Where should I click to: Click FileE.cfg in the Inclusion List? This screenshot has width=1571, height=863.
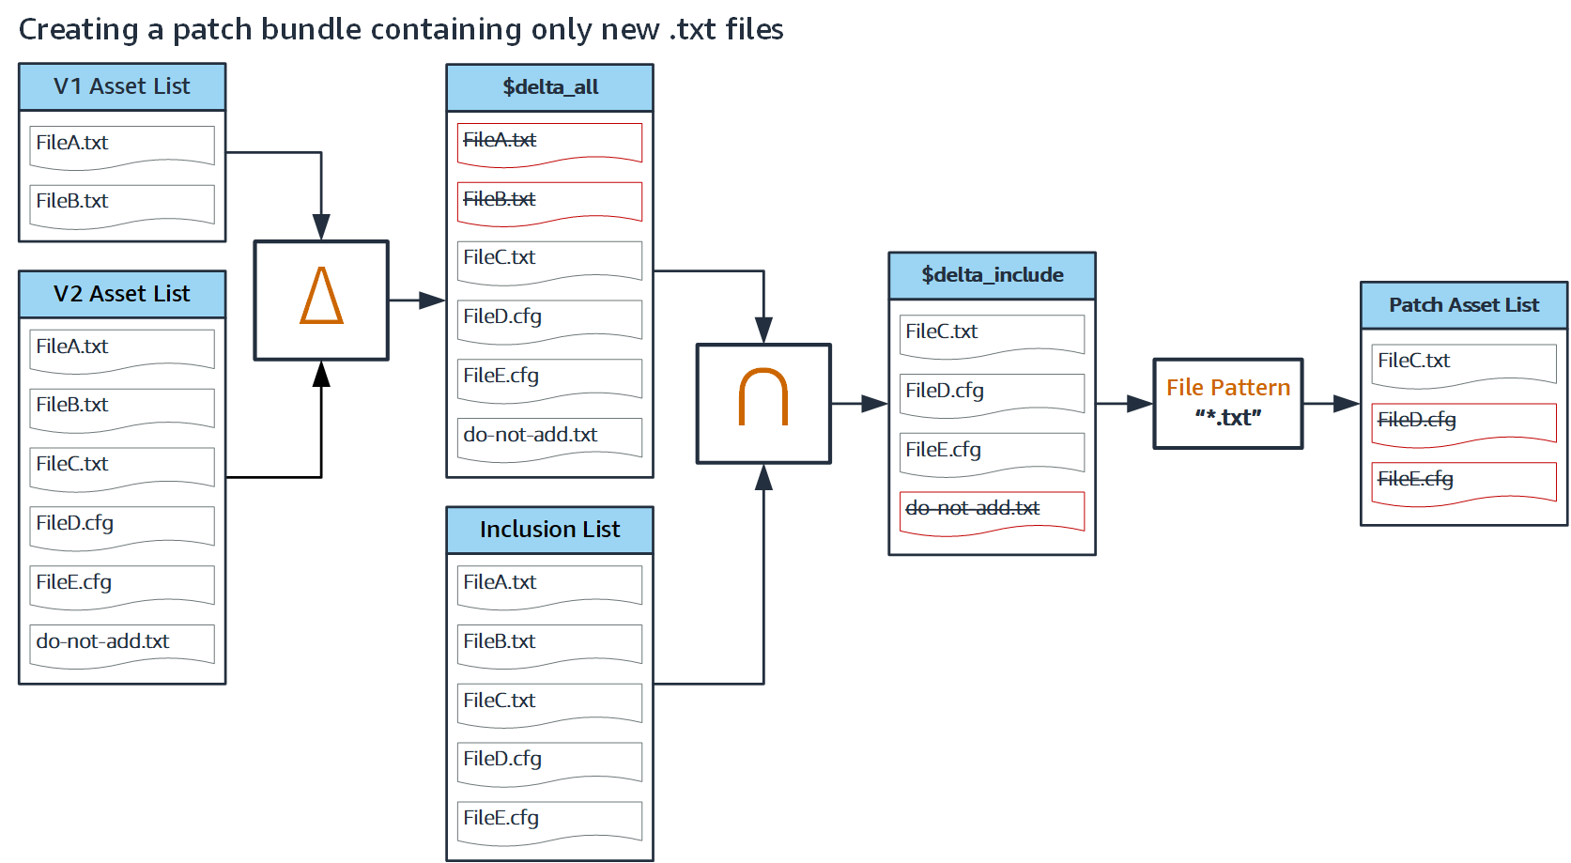pyautogui.click(x=549, y=819)
